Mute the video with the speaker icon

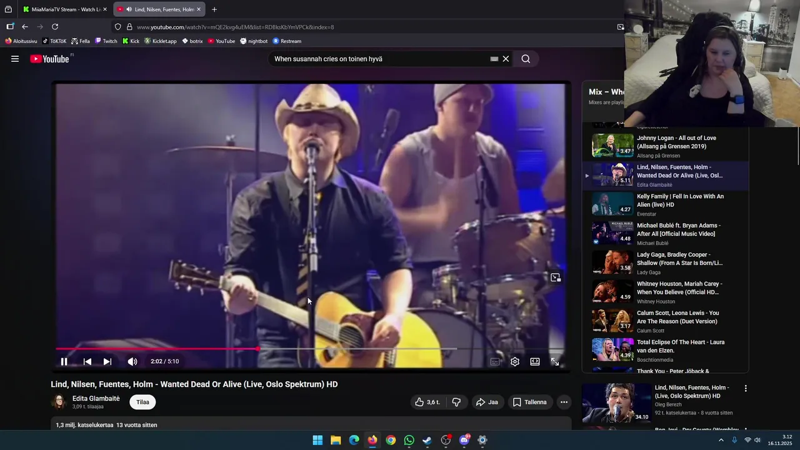point(132,361)
